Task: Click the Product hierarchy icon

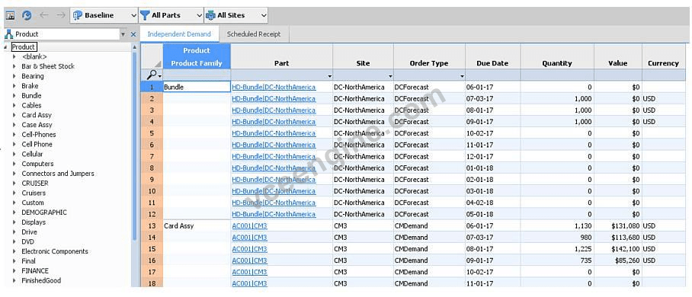Action: pyautogui.click(x=9, y=34)
